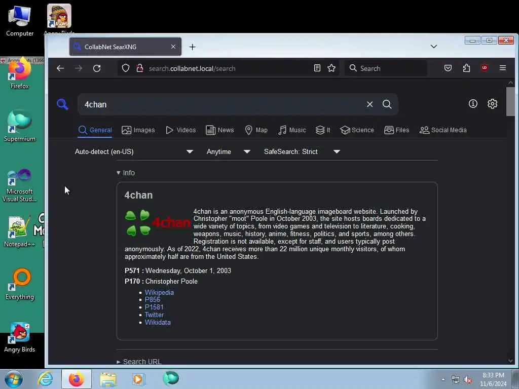This screenshot has height=389, width=519.
Task: Select the Microsoft Visual Studio shortcut
Action: (x=20, y=185)
